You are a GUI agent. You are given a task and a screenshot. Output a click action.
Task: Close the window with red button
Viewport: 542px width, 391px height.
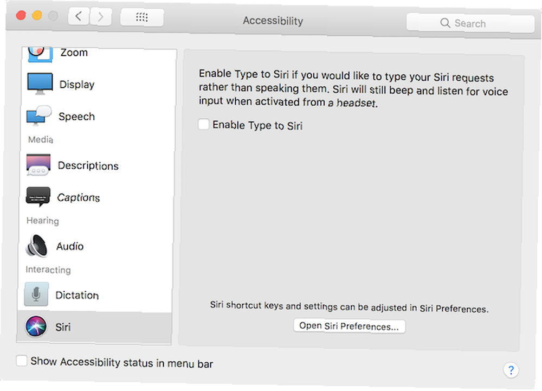click(x=21, y=15)
